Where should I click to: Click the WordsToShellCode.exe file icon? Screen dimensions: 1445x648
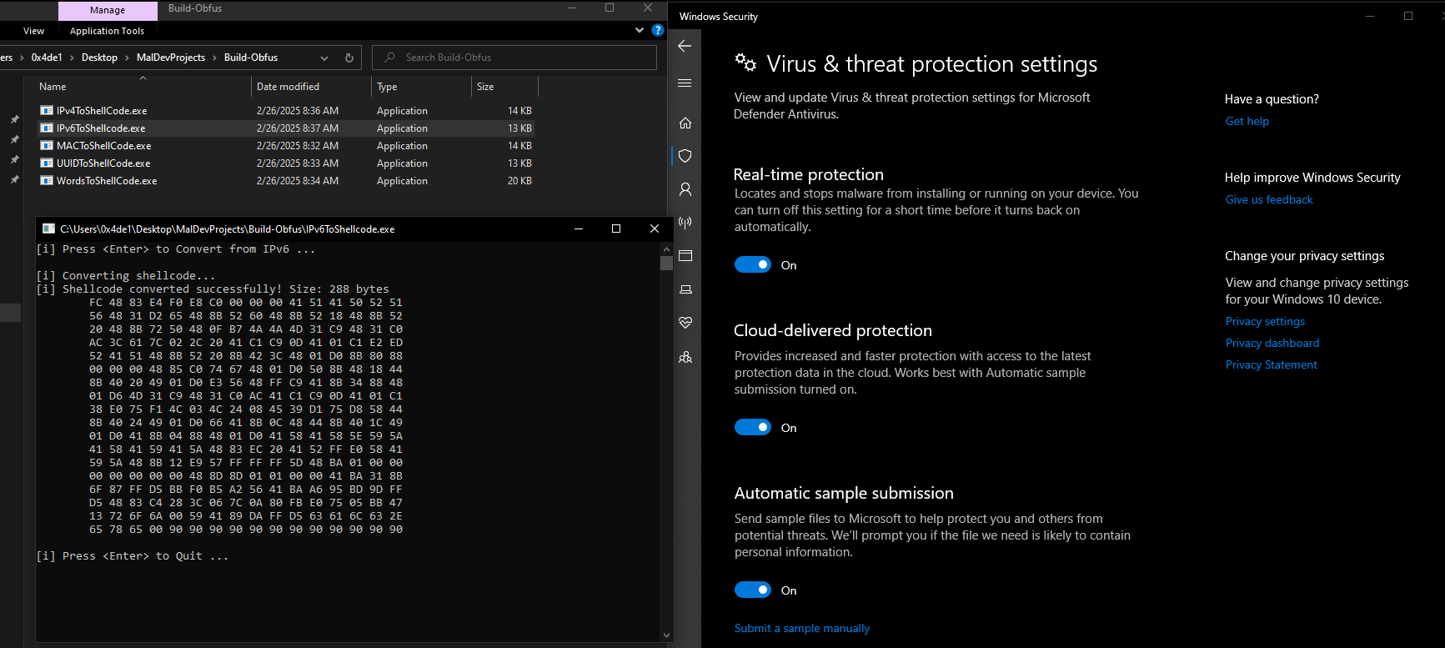point(47,180)
